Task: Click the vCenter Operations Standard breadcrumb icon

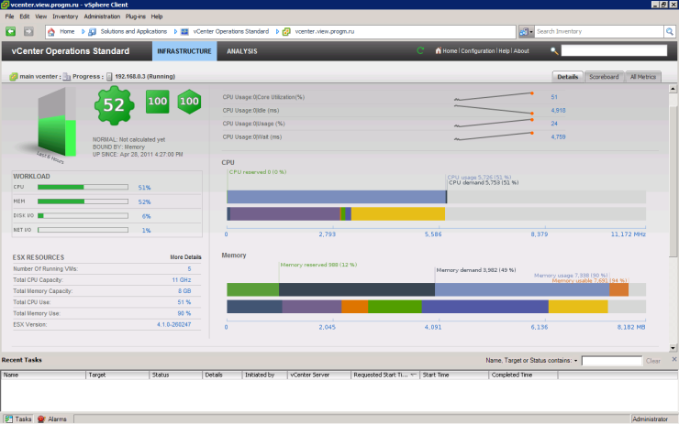Action: (x=184, y=31)
